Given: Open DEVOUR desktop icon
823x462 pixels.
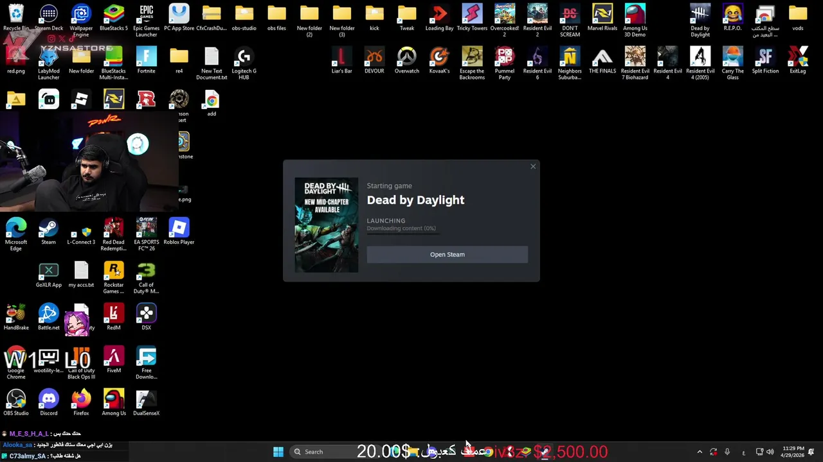Looking at the screenshot, I should tap(374, 60).
